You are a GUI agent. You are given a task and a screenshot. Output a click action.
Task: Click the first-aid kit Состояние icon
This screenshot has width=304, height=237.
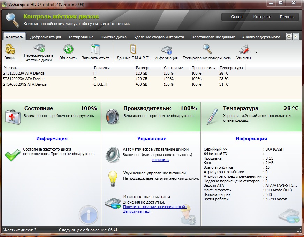click(x=13, y=117)
